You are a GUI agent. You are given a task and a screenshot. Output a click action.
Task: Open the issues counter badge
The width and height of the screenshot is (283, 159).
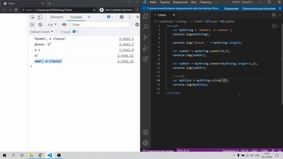click(110, 17)
